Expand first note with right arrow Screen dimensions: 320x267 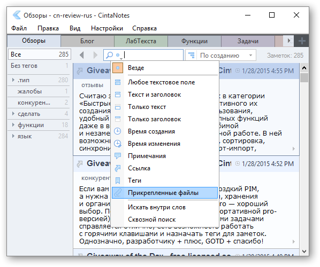pyautogui.click(x=294, y=148)
